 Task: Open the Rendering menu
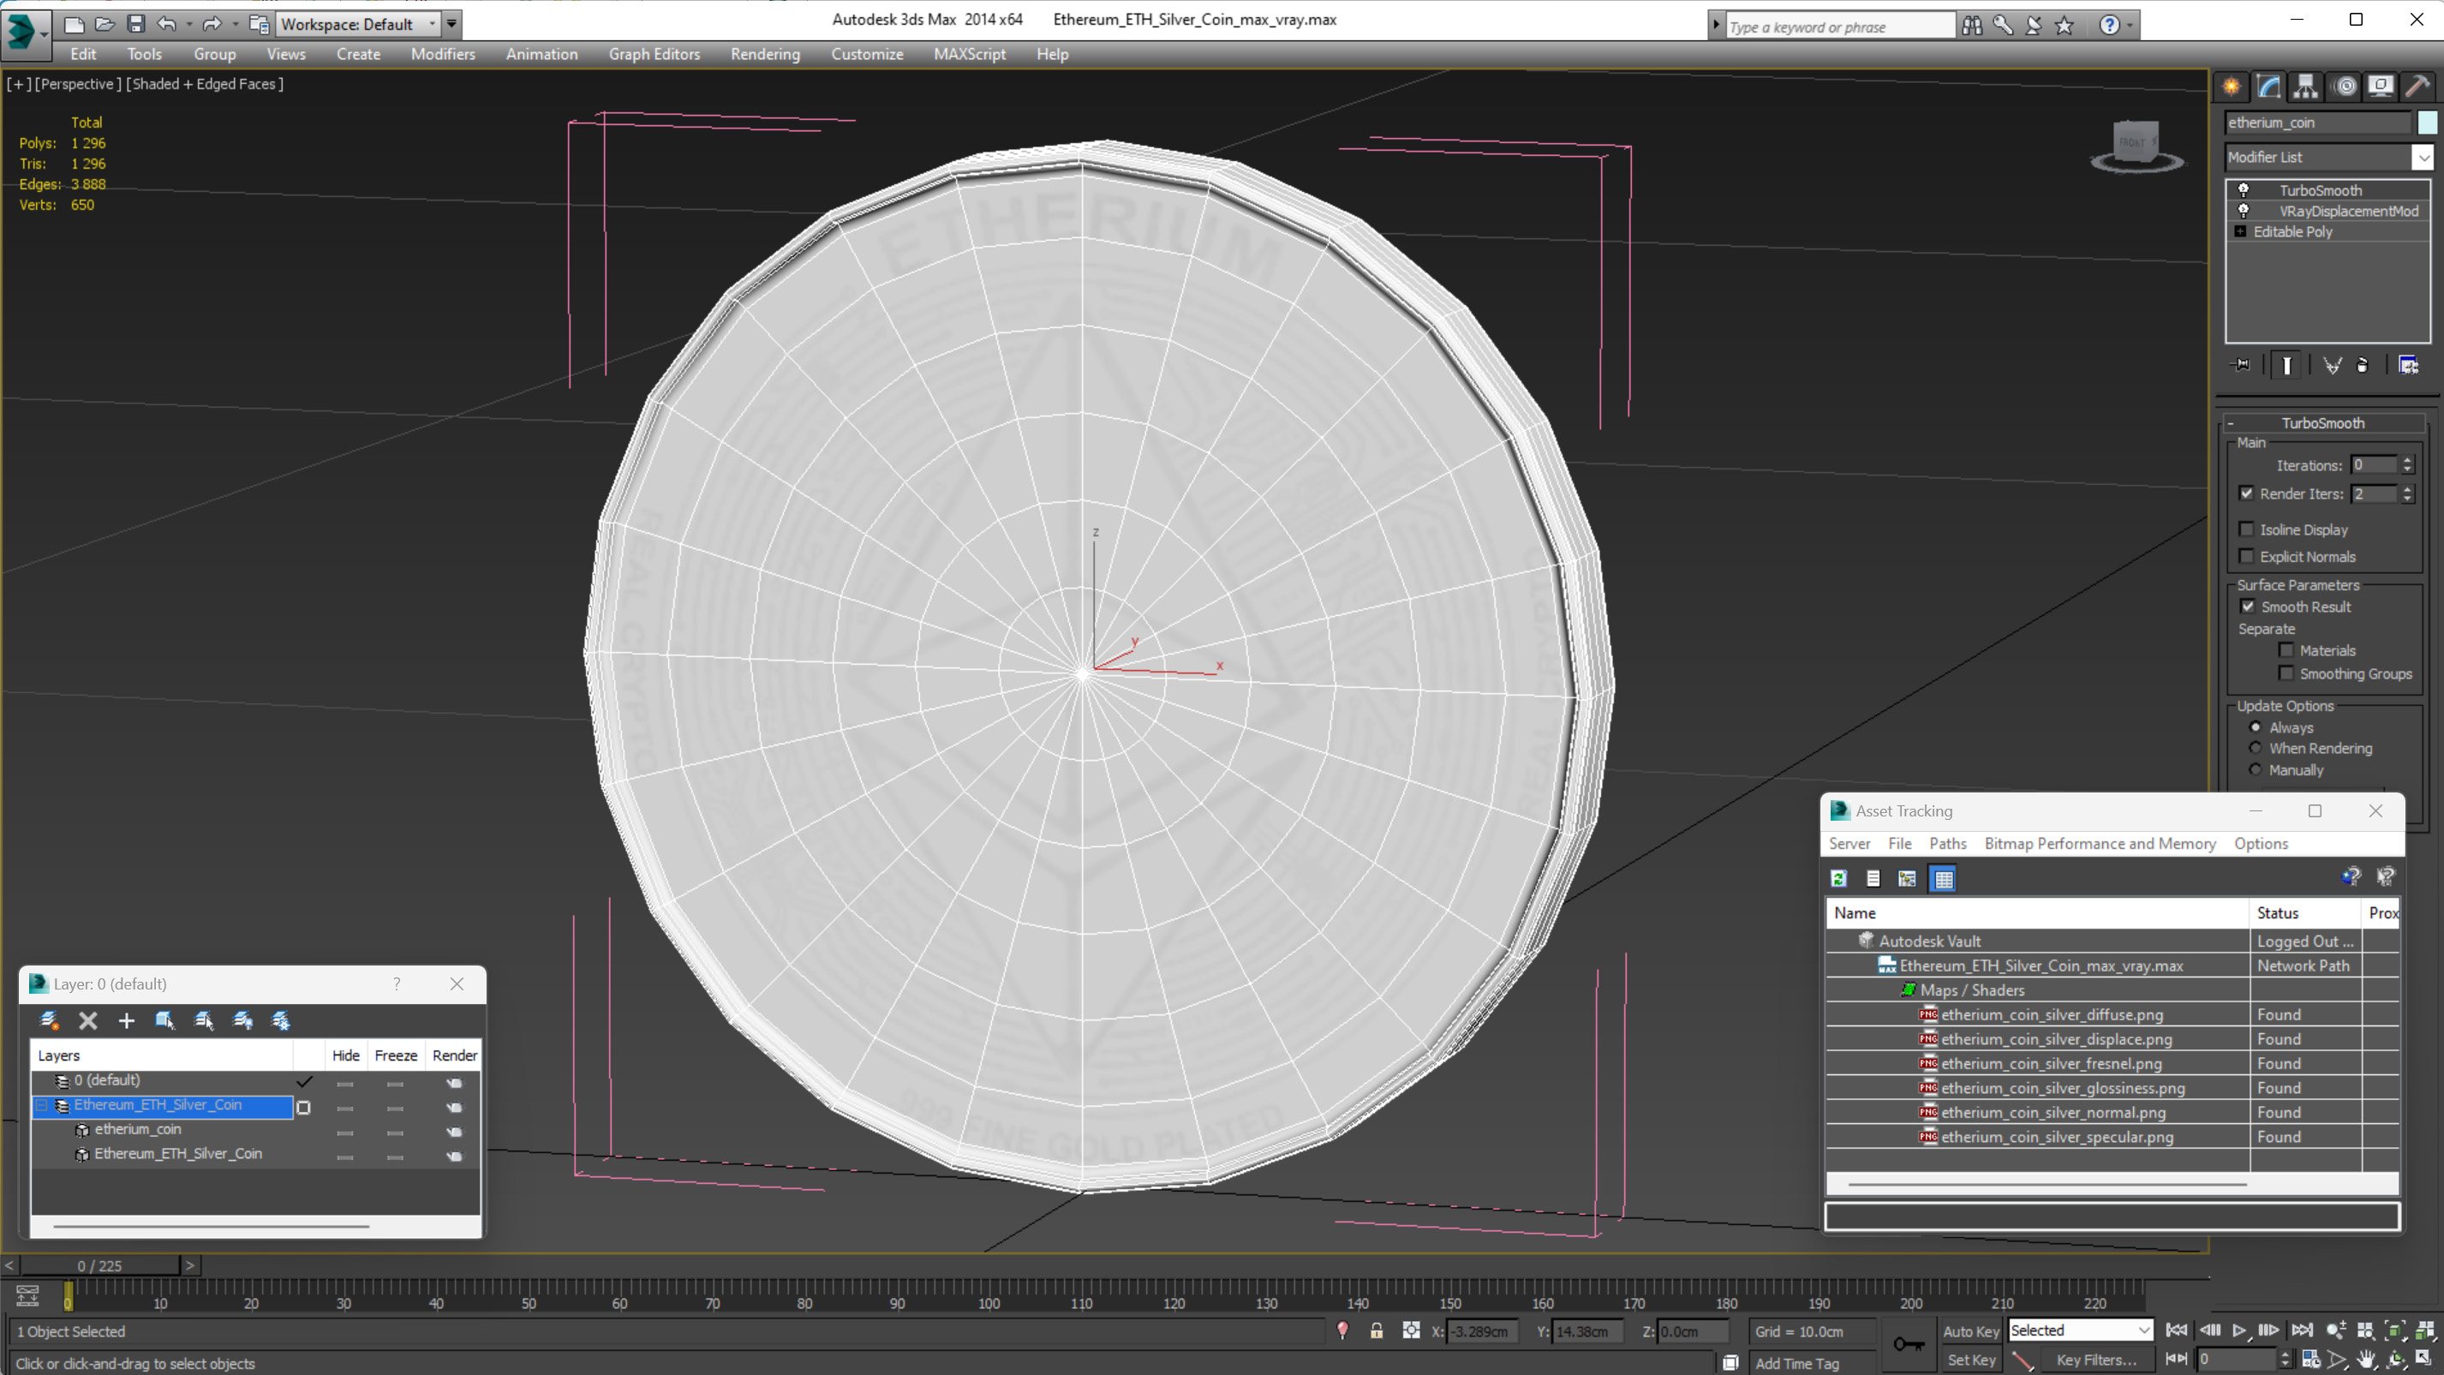pyautogui.click(x=765, y=54)
